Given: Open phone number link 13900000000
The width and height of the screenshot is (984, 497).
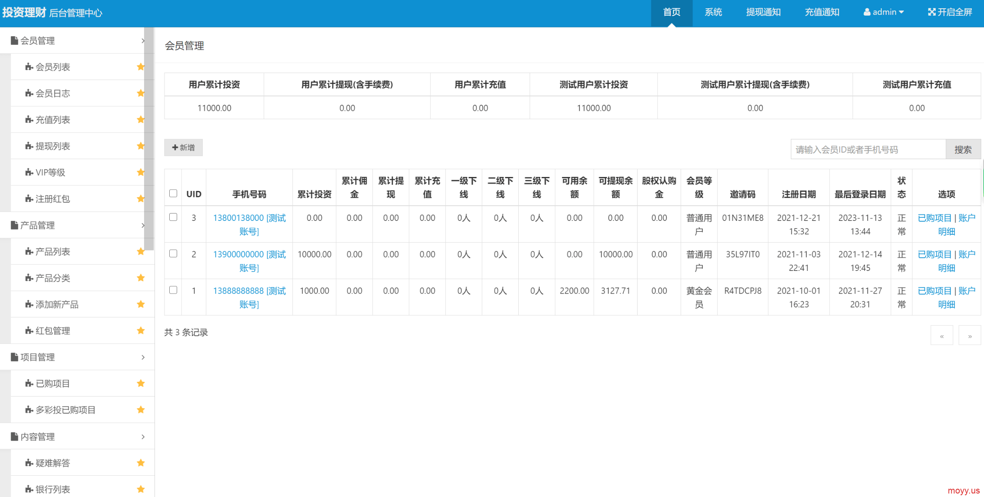Looking at the screenshot, I should (x=238, y=254).
